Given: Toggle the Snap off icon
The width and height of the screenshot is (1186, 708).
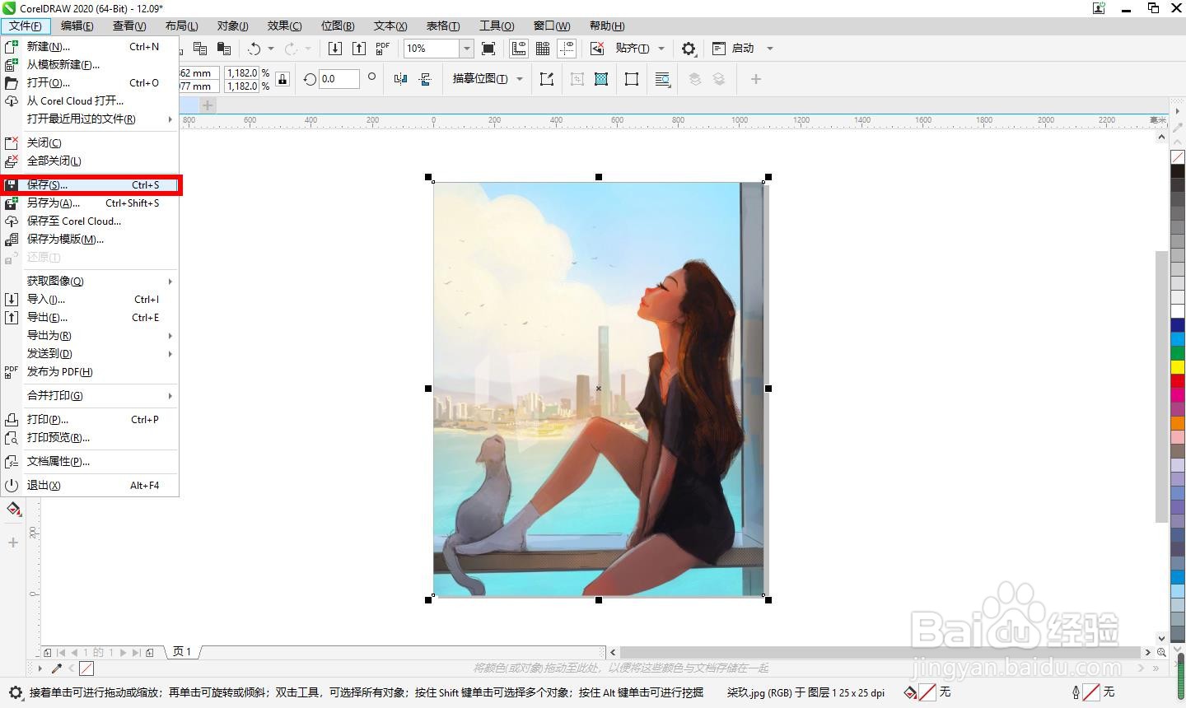Looking at the screenshot, I should 598,49.
